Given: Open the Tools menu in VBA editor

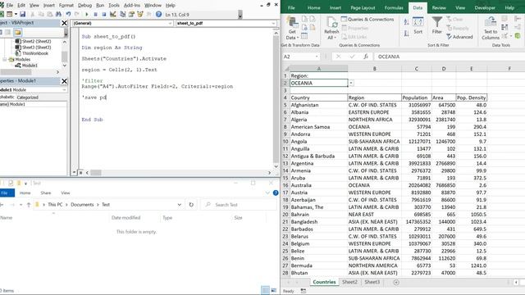Looking at the screenshot, I should point(114,6).
